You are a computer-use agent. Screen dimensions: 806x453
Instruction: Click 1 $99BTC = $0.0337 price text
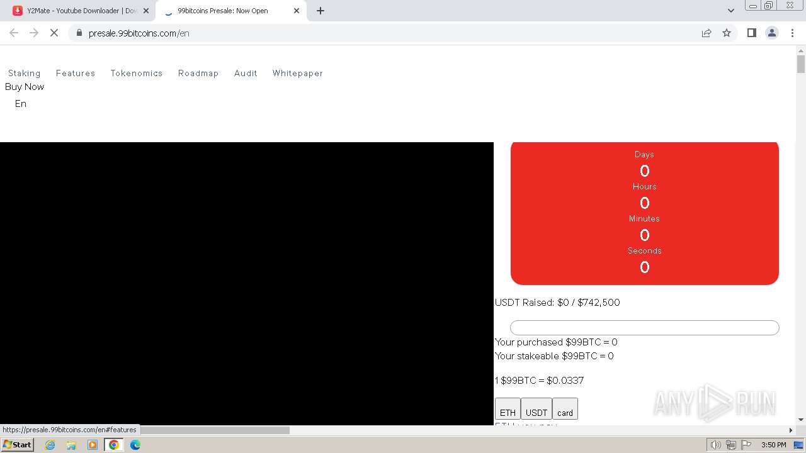540,381
